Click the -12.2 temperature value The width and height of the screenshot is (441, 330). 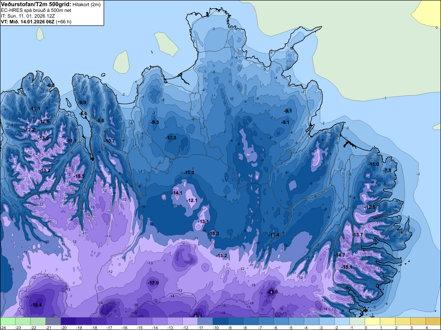click(30, 130)
